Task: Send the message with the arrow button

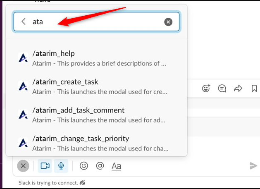Action: [253, 166]
